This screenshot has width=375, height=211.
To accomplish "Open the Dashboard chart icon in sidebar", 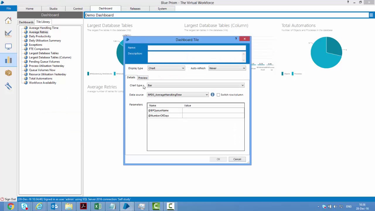I will (8, 60).
